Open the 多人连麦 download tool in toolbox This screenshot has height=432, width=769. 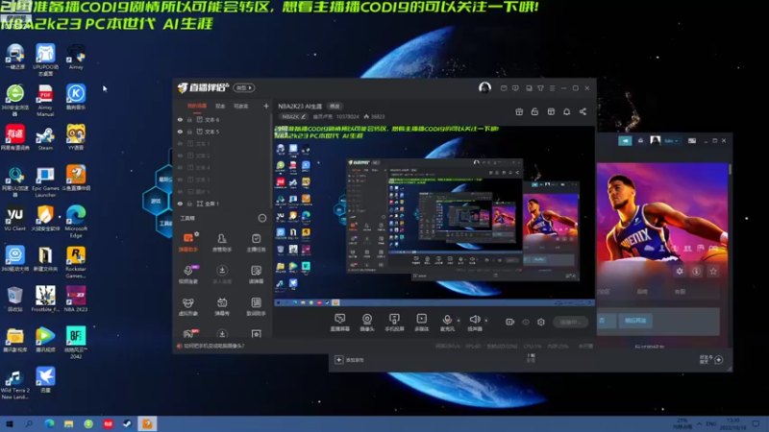222,274
